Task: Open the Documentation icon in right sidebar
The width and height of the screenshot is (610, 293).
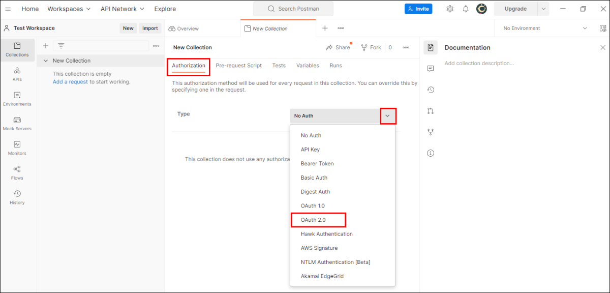Action: coord(431,47)
